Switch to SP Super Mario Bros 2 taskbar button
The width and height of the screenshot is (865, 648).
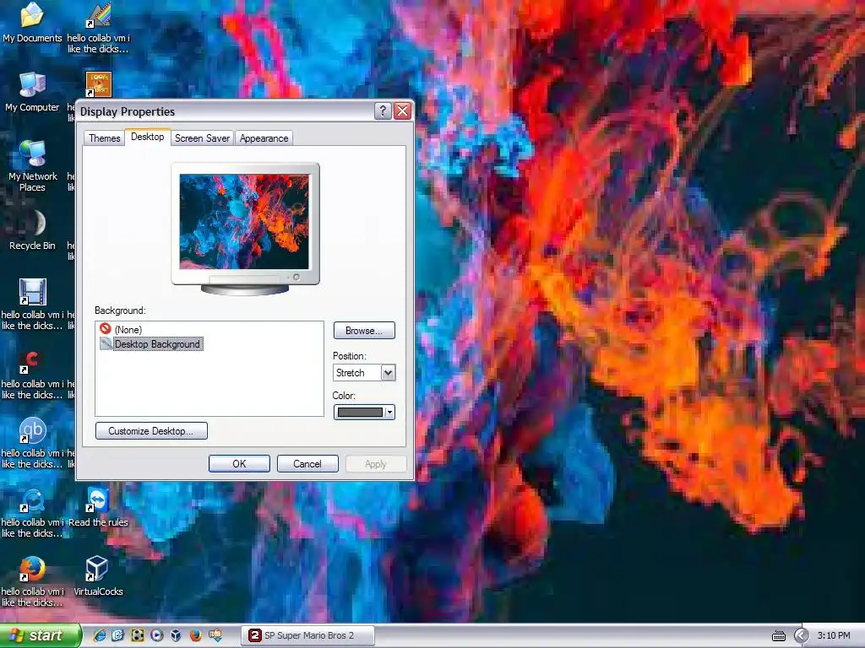click(307, 635)
